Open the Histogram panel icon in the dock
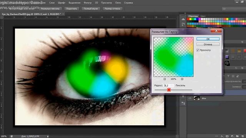246x138 pixels. [183, 19]
